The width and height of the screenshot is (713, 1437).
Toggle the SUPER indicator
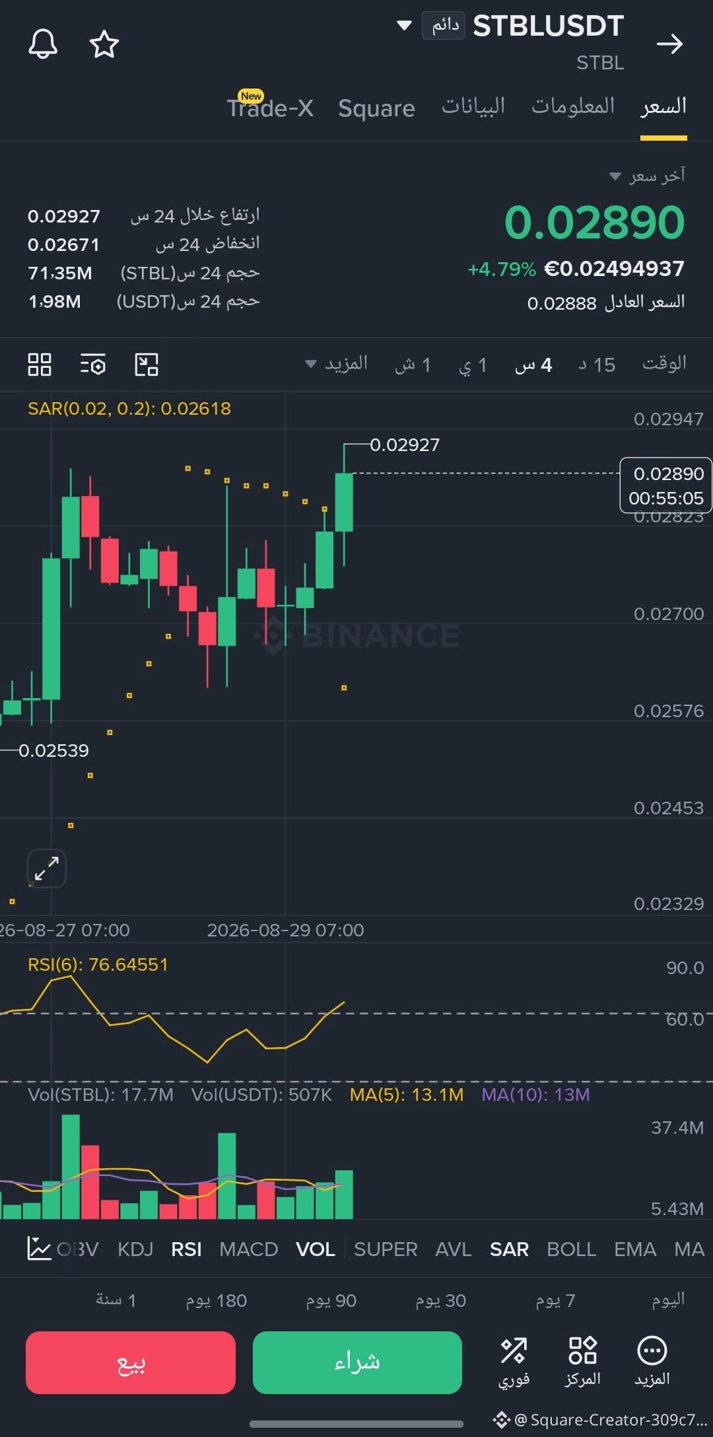click(386, 1249)
